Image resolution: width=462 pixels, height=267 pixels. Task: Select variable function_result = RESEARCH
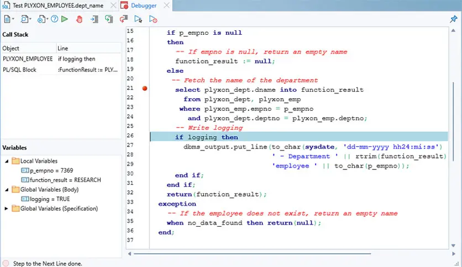tap(65, 180)
